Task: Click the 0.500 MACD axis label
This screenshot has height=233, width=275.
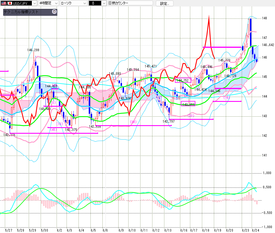Action: [x=267, y=187]
